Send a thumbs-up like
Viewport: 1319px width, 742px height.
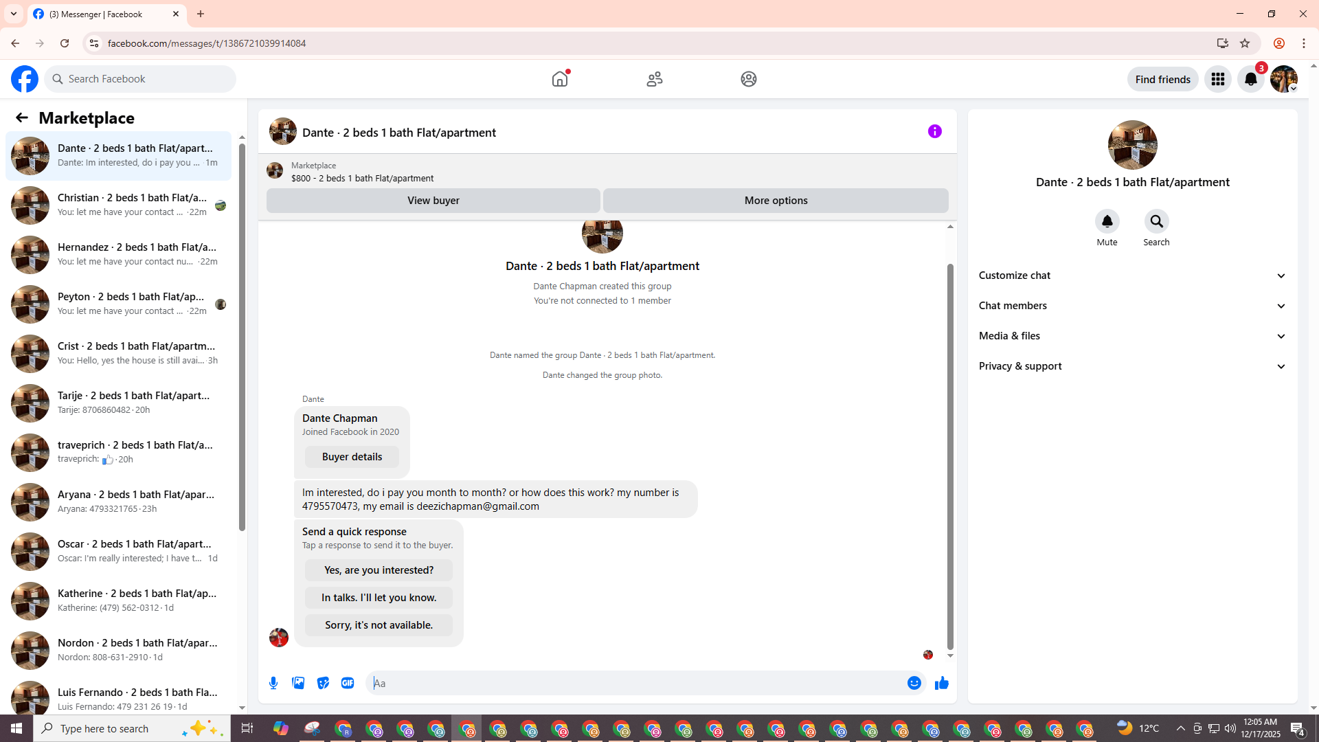pyautogui.click(x=942, y=683)
